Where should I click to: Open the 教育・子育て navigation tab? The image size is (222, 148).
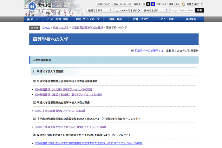coord(140,19)
